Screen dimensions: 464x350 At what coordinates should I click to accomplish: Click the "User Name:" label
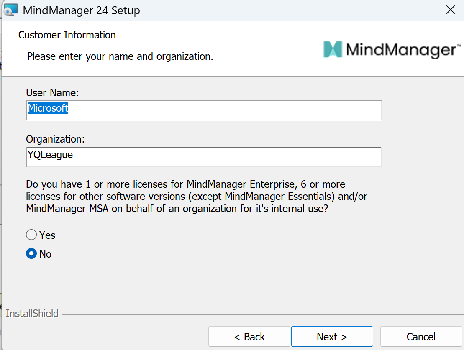pyautogui.click(x=52, y=92)
